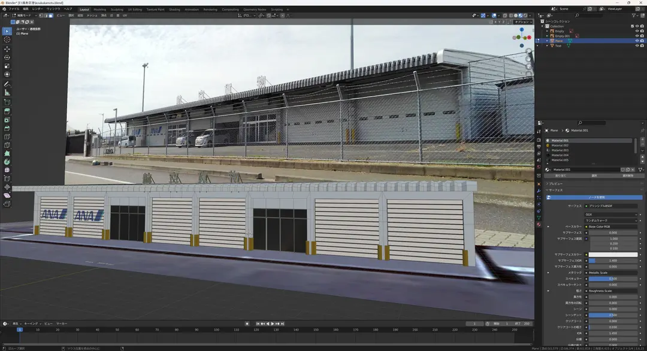This screenshot has height=351, width=647.
Task: Enable vertex select mode
Action: point(41,15)
